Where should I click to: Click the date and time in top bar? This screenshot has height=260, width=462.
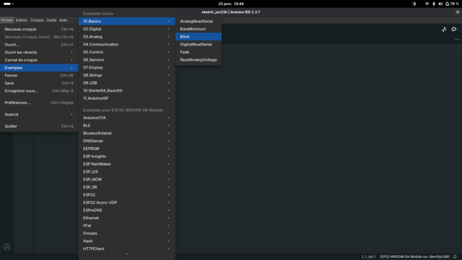[x=230, y=3]
